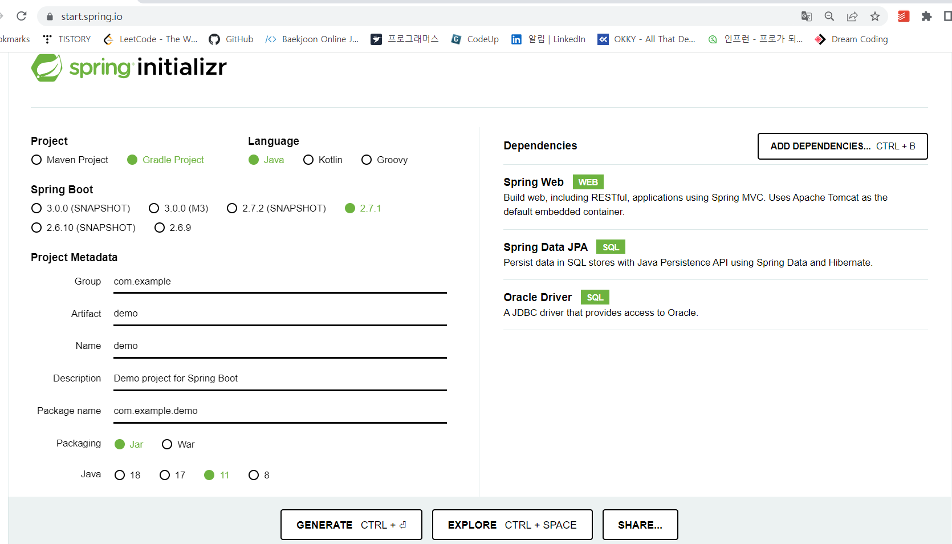
Task: Open the Google Translate icon
Action: coord(806,17)
